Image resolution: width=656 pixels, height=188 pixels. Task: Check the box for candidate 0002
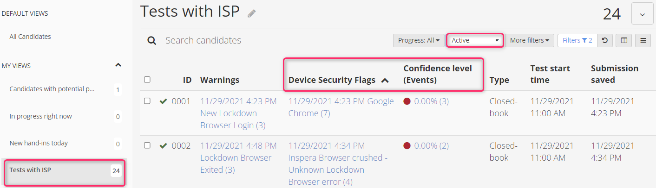click(x=147, y=145)
